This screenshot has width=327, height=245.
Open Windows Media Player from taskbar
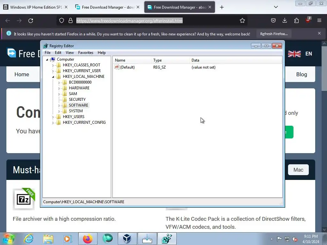tap(68, 239)
